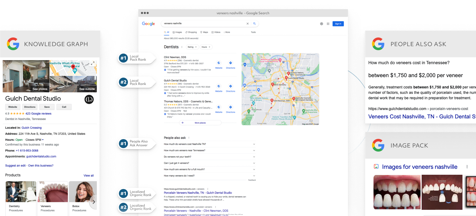Expand How many veneers do I need
The height and width of the screenshot is (216, 476).
point(210,176)
